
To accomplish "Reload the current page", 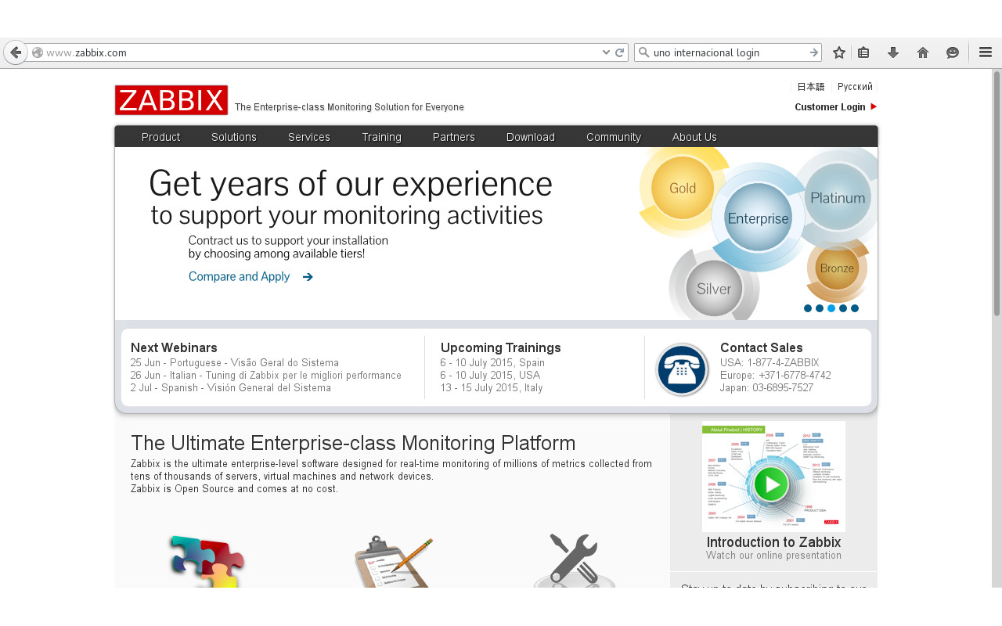I will [x=620, y=52].
